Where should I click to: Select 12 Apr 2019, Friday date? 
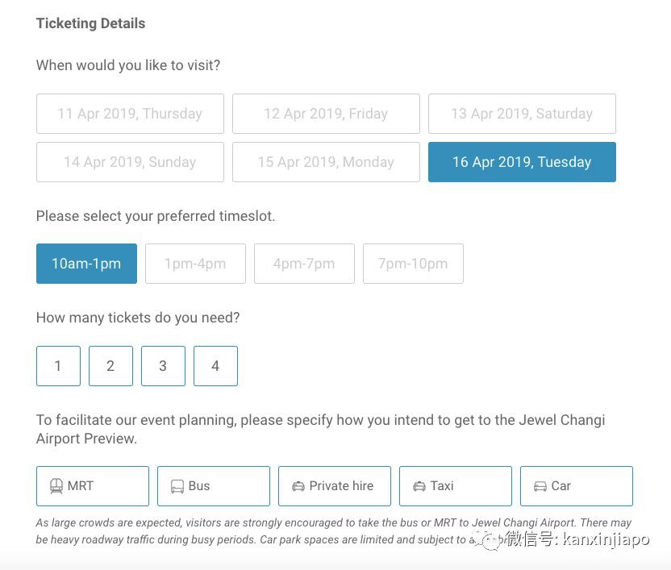point(326,114)
